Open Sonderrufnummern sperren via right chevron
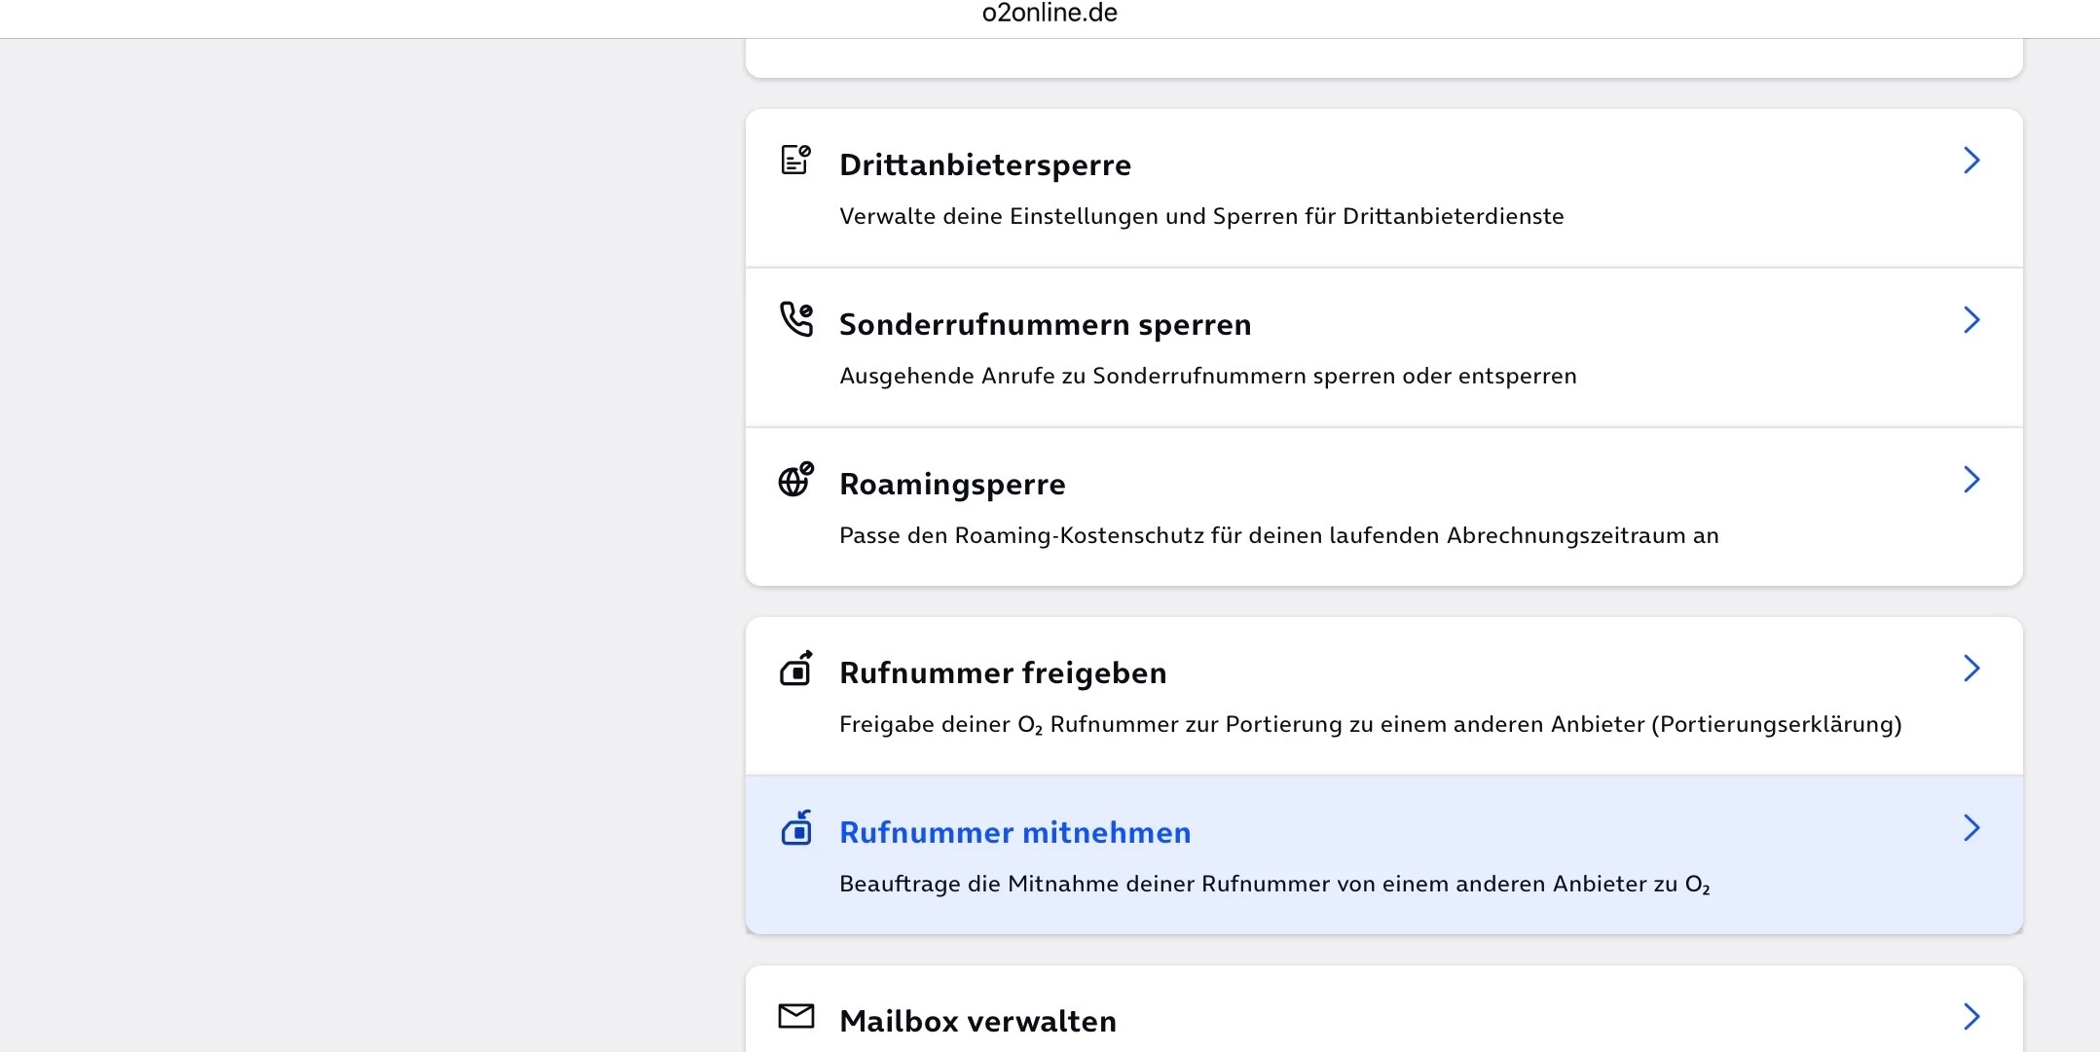The height and width of the screenshot is (1052, 2100). (1971, 320)
